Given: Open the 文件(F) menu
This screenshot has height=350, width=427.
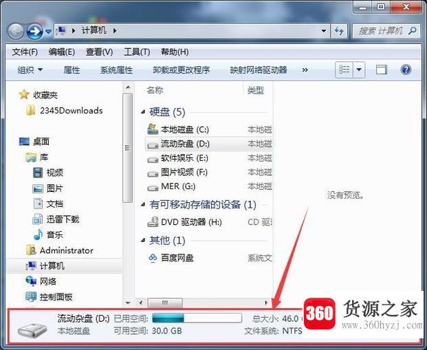Looking at the screenshot, I should pyautogui.click(x=25, y=52).
